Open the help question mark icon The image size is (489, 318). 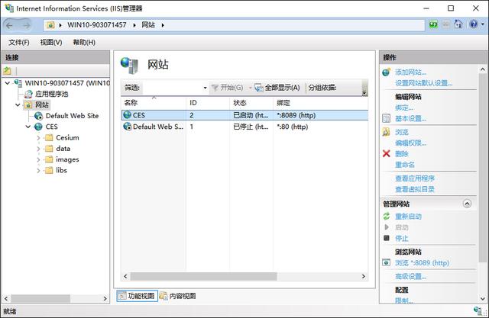pos(474,24)
